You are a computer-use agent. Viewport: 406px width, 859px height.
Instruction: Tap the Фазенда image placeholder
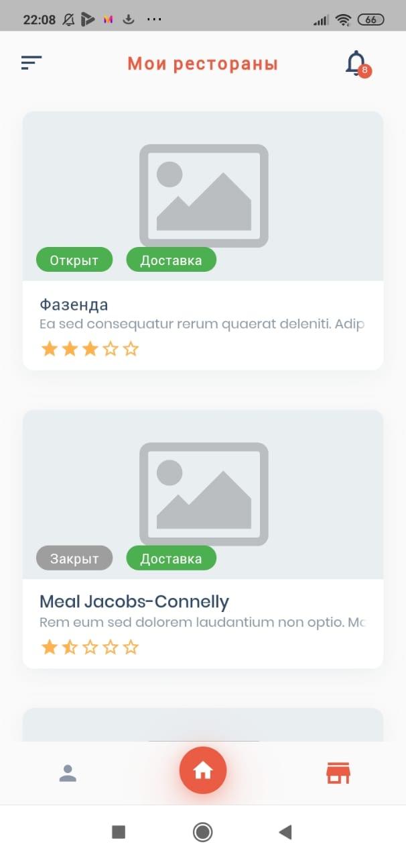click(203, 195)
